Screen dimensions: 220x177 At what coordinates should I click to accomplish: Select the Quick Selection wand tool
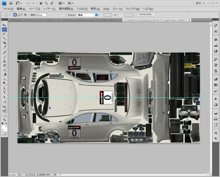(x=4, y=38)
